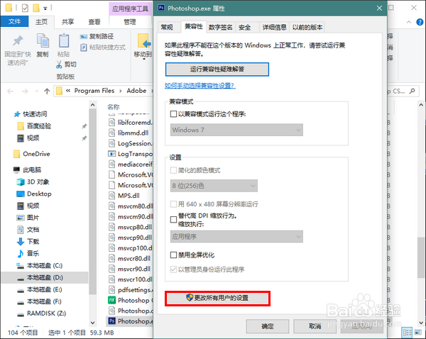Click the Copy icon in the ribbon
426x339 pixels.
coord(43,40)
